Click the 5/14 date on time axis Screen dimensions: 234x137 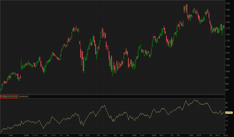tap(142, 135)
